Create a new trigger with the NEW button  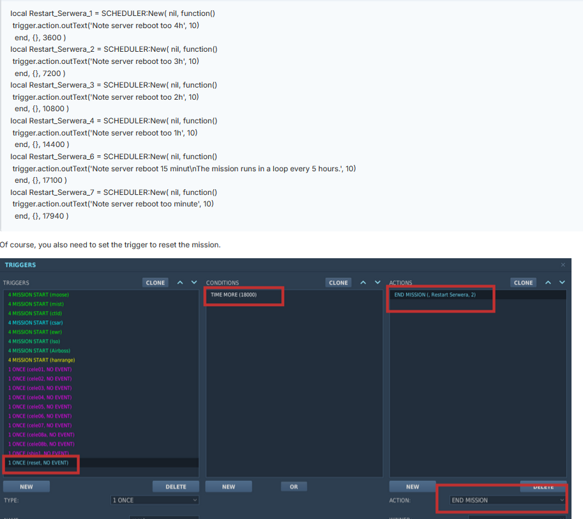pyautogui.click(x=26, y=486)
